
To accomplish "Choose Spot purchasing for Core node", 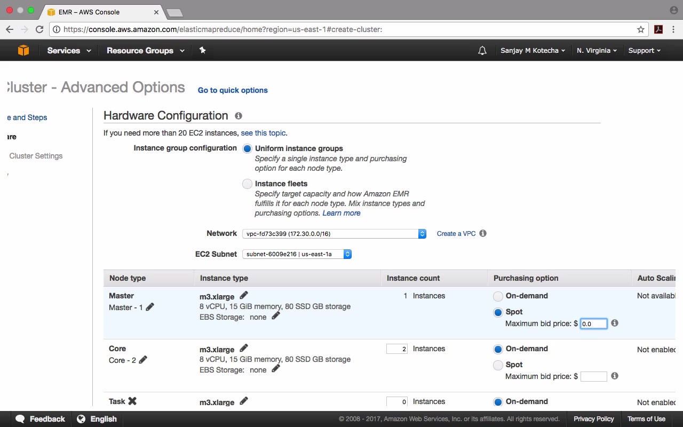I will point(498,365).
